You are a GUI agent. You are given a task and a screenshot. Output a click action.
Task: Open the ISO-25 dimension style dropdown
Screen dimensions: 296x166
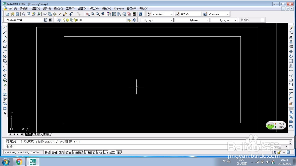pos(200,14)
